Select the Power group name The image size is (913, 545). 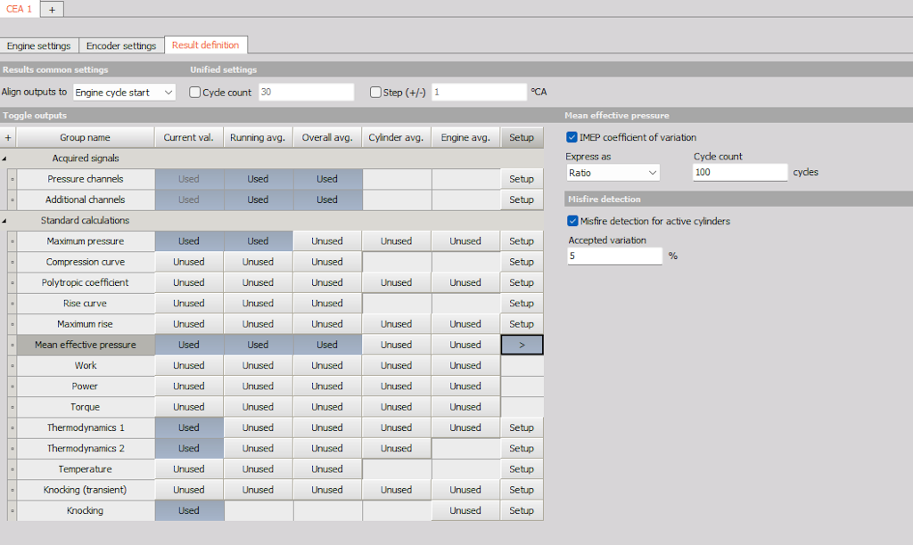(86, 386)
